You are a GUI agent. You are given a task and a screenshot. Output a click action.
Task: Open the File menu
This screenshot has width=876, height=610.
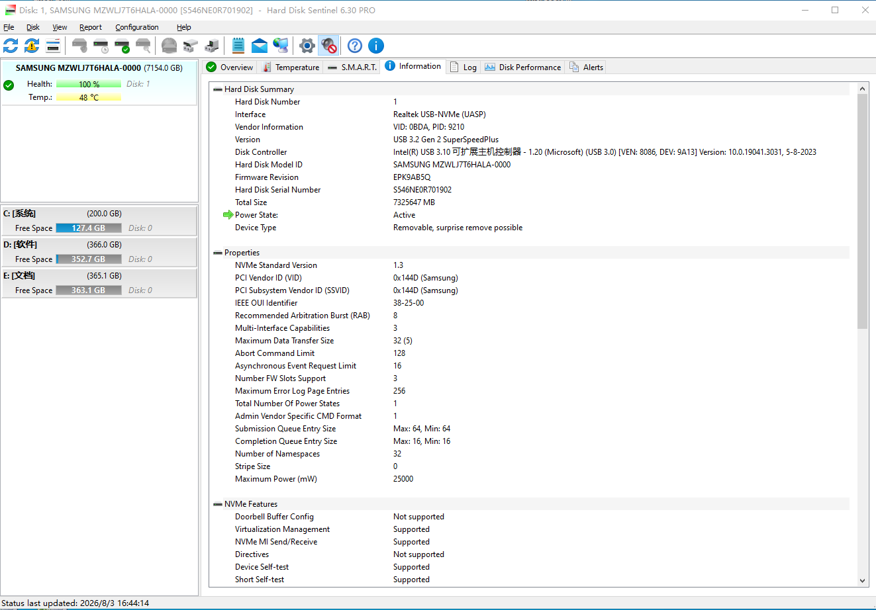point(9,27)
